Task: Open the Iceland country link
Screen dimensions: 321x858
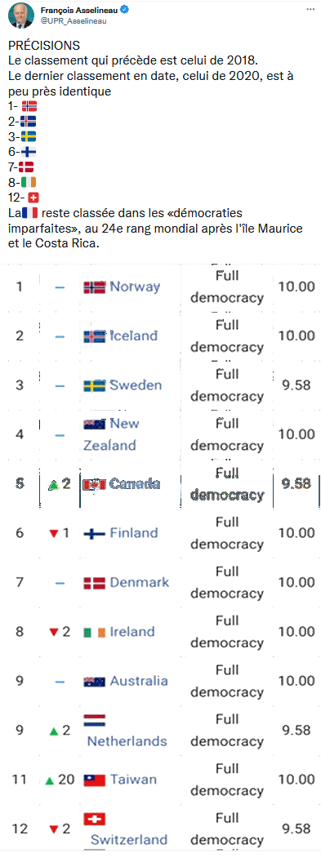Action: click(x=134, y=336)
